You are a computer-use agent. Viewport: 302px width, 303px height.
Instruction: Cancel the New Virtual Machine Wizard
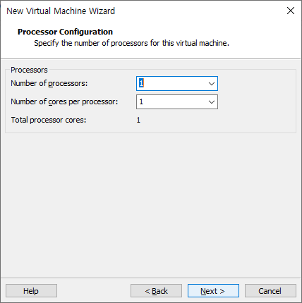click(270, 291)
